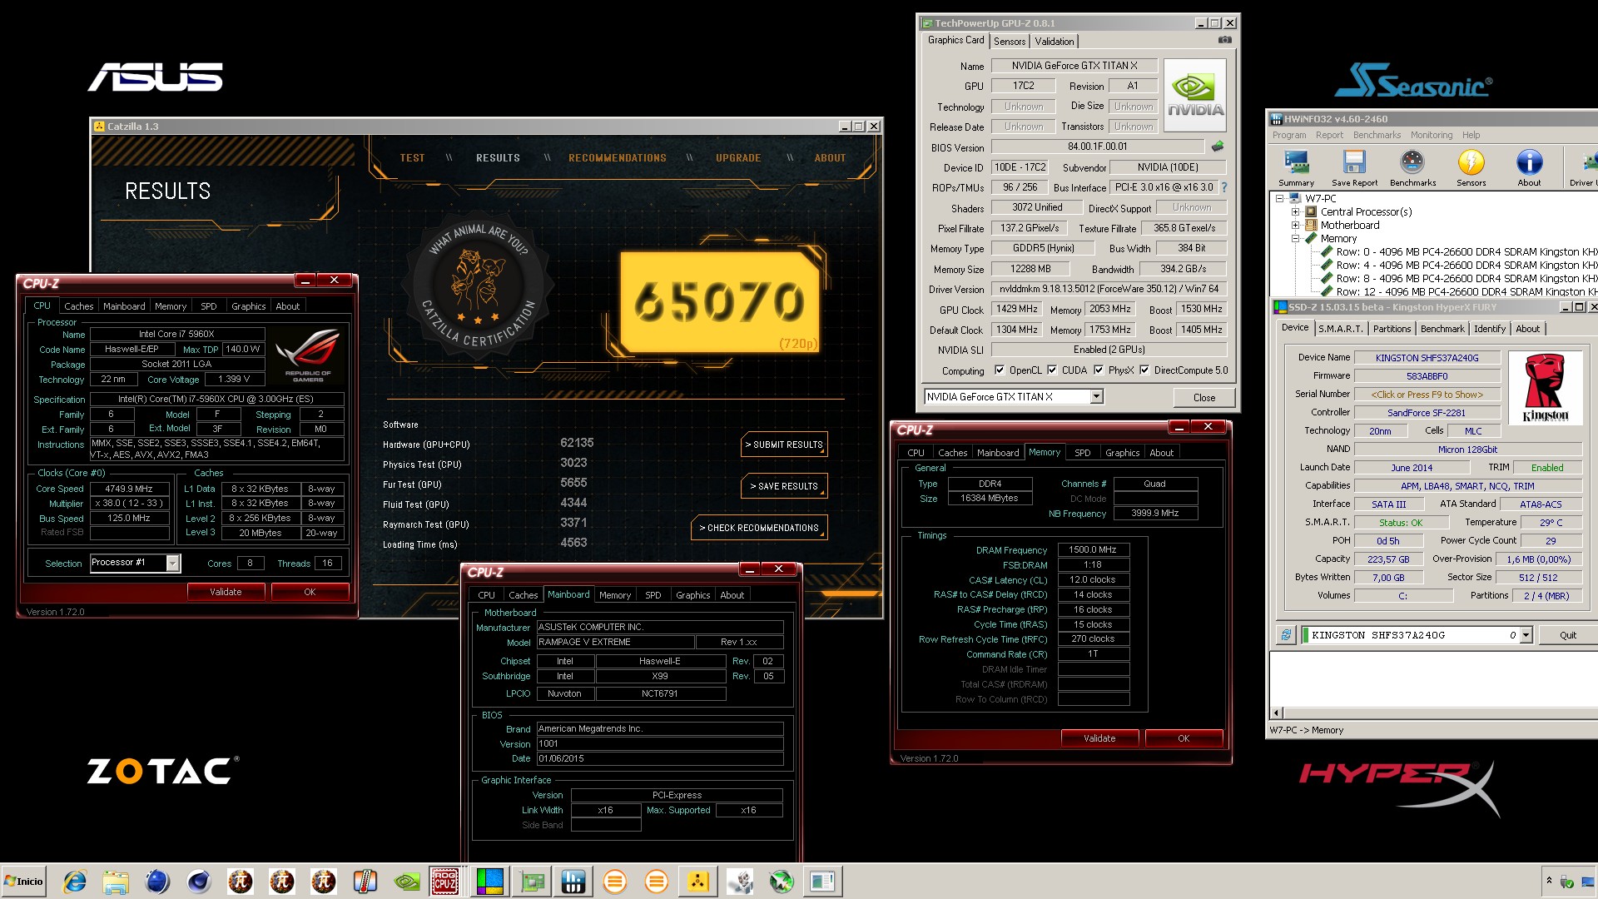Click thermometer temperature app on taskbar
This screenshot has width=1598, height=899.
(x=365, y=882)
